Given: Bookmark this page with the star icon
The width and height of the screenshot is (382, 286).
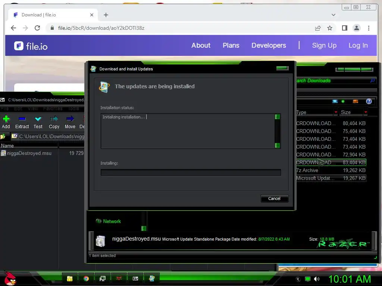Looking at the screenshot, I should click(x=330, y=28).
